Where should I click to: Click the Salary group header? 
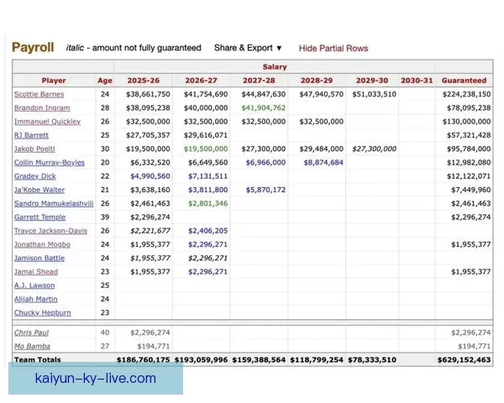275,67
